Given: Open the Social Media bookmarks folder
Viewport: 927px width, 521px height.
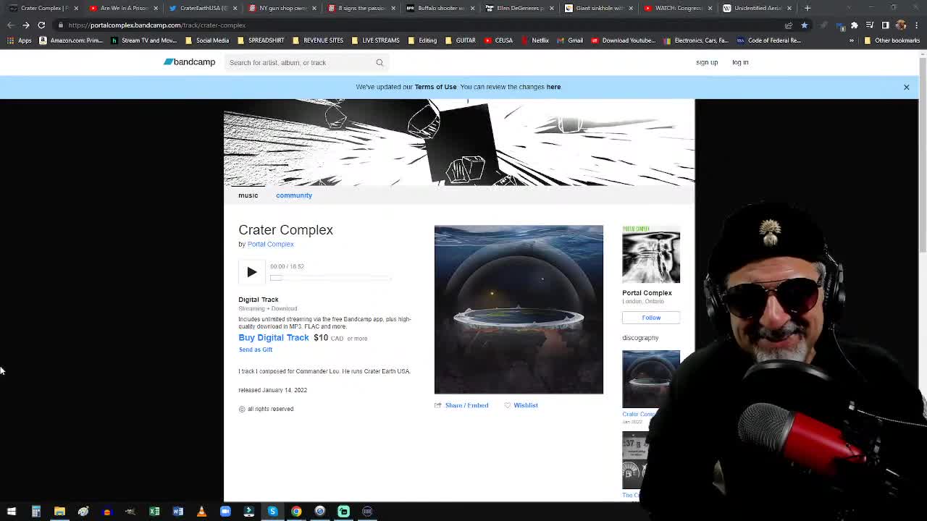Looking at the screenshot, I should point(208,41).
